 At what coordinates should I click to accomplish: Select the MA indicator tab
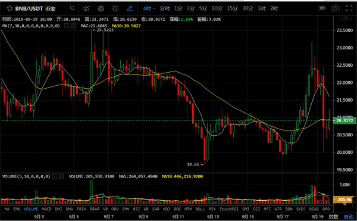(7, 209)
